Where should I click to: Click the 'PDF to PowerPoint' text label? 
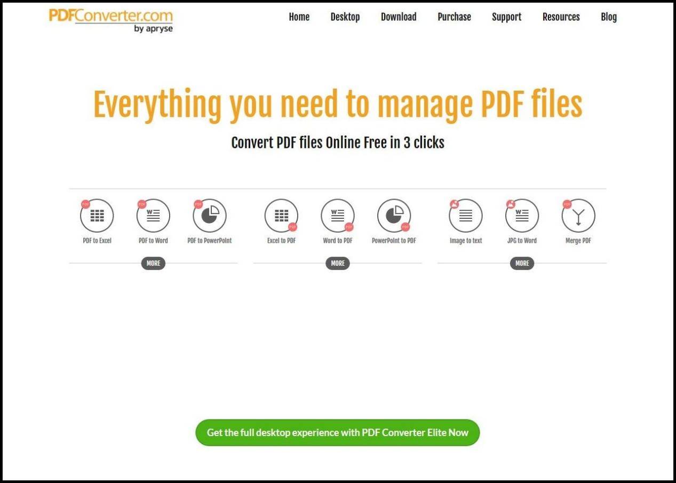210,241
